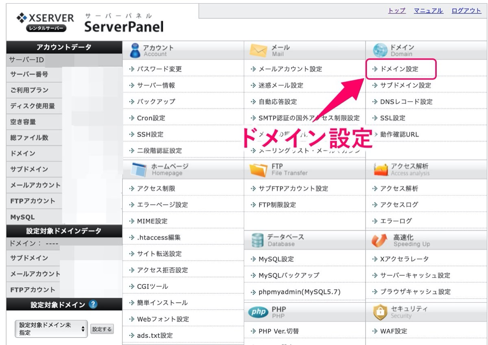Open 動作確認URL
Viewport: 488px width, 345px height.
click(x=399, y=134)
